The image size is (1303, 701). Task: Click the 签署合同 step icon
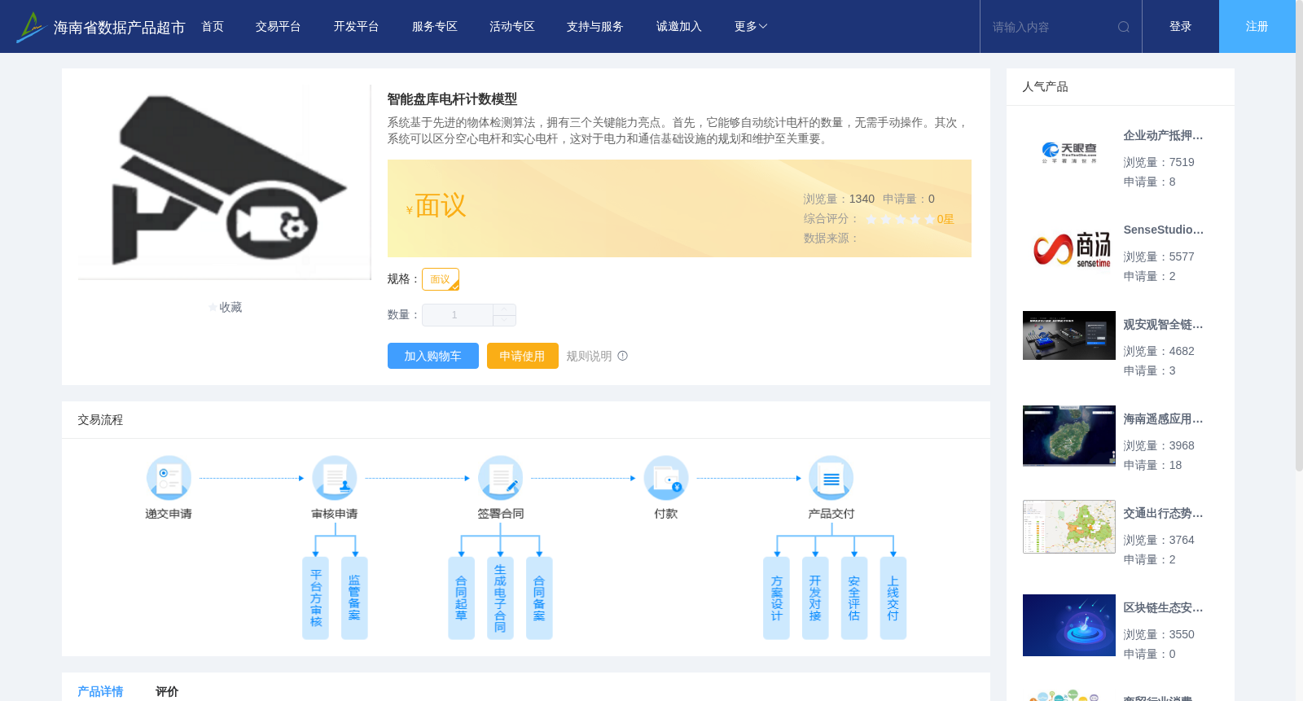click(500, 478)
